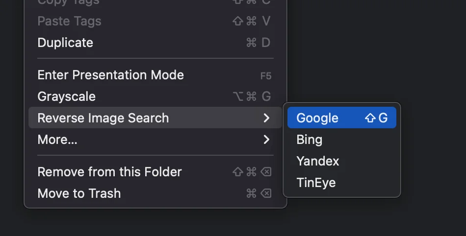The width and height of the screenshot is (466, 236).
Task: Click F5 shortcut label for Presentation Mode
Action: pyautogui.click(x=265, y=76)
